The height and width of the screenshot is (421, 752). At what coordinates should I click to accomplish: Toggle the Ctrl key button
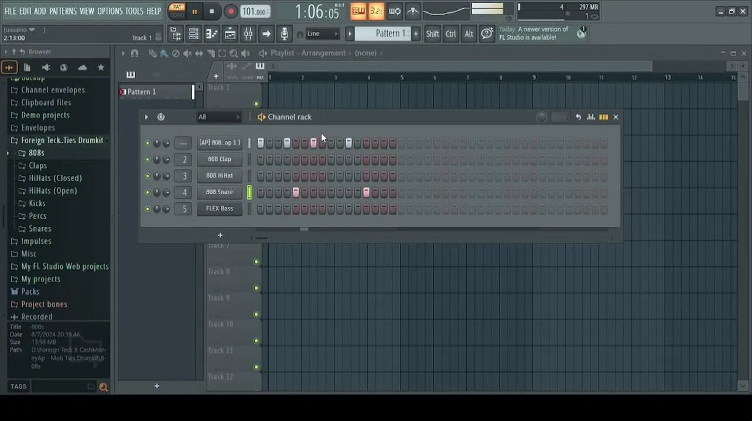point(450,34)
